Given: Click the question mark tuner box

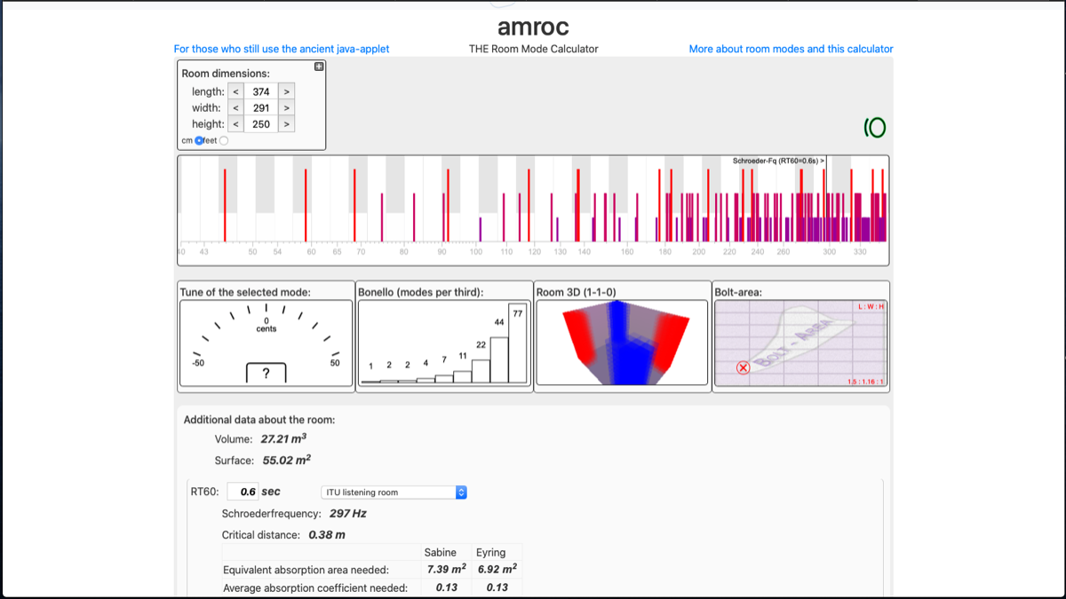Looking at the screenshot, I should click(x=266, y=374).
